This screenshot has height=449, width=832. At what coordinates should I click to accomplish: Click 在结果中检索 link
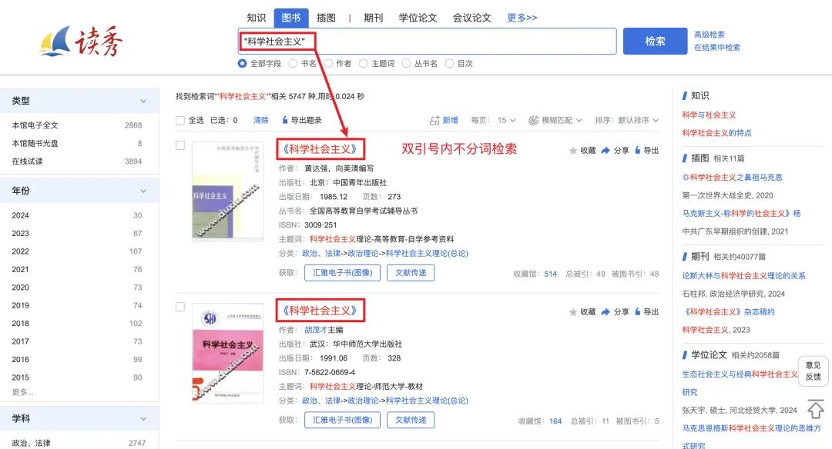coord(717,47)
